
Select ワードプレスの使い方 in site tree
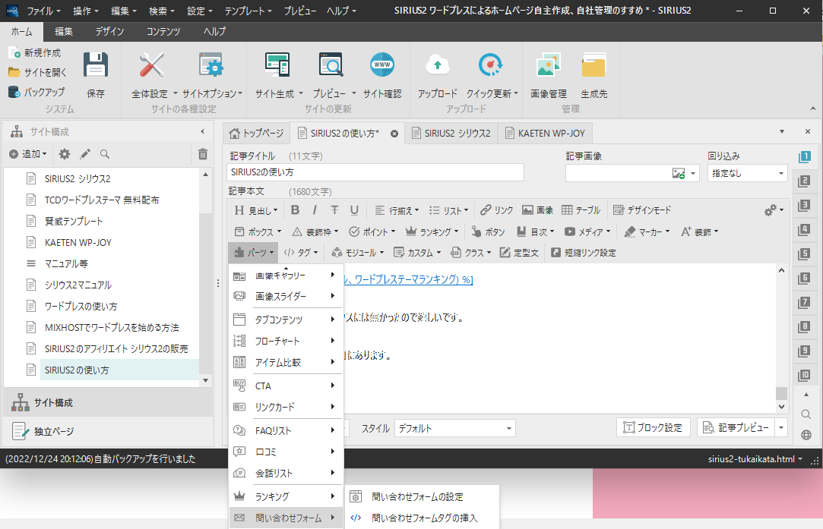(81, 307)
